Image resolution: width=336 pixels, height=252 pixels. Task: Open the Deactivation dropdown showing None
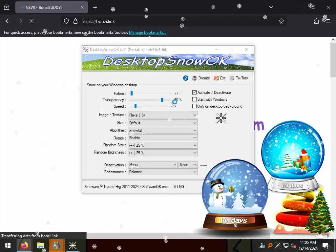click(153, 165)
